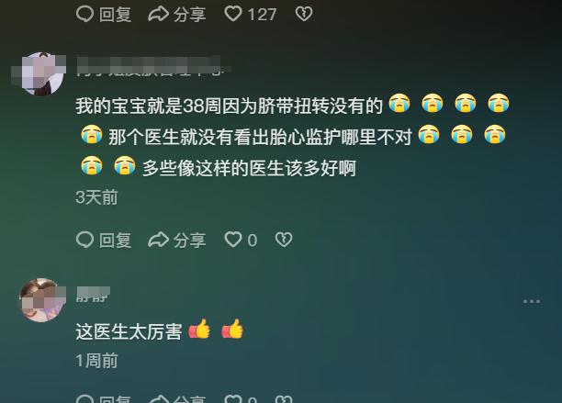562x403 pixels.
Task: Open the first pixelated commenter avatar
Action: pyautogui.click(x=42, y=74)
